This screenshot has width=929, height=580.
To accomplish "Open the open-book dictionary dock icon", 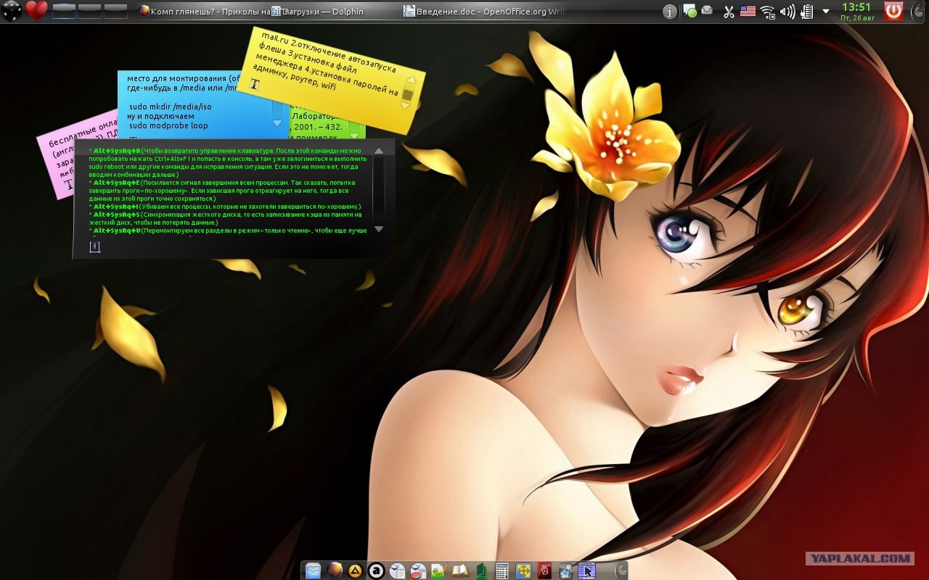I will pyautogui.click(x=460, y=571).
